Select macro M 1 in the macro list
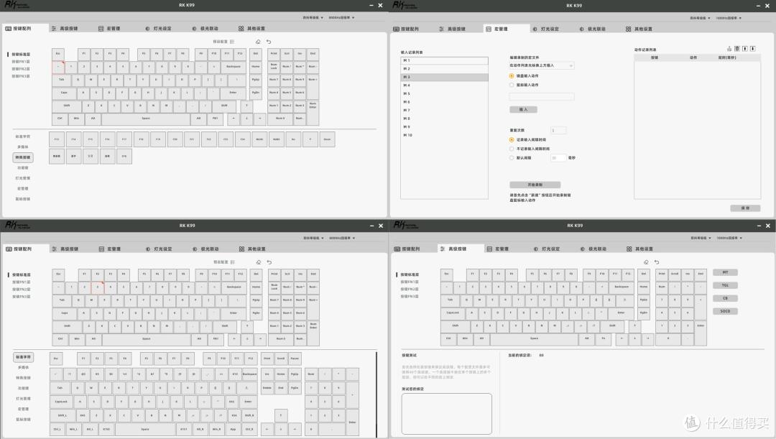776x439 pixels. (445, 60)
